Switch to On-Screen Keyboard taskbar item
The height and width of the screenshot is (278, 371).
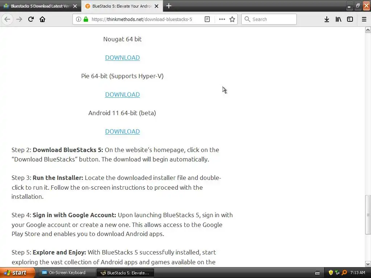pos(67,273)
